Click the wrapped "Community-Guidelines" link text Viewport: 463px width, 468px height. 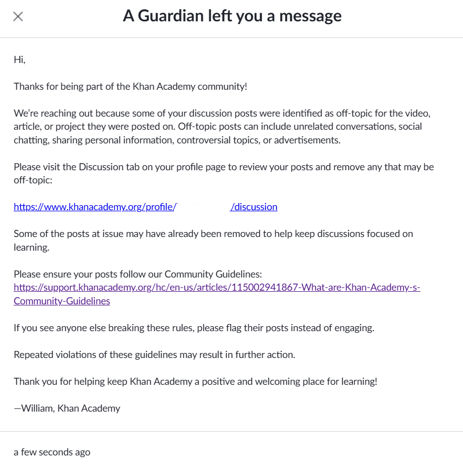[62, 301]
